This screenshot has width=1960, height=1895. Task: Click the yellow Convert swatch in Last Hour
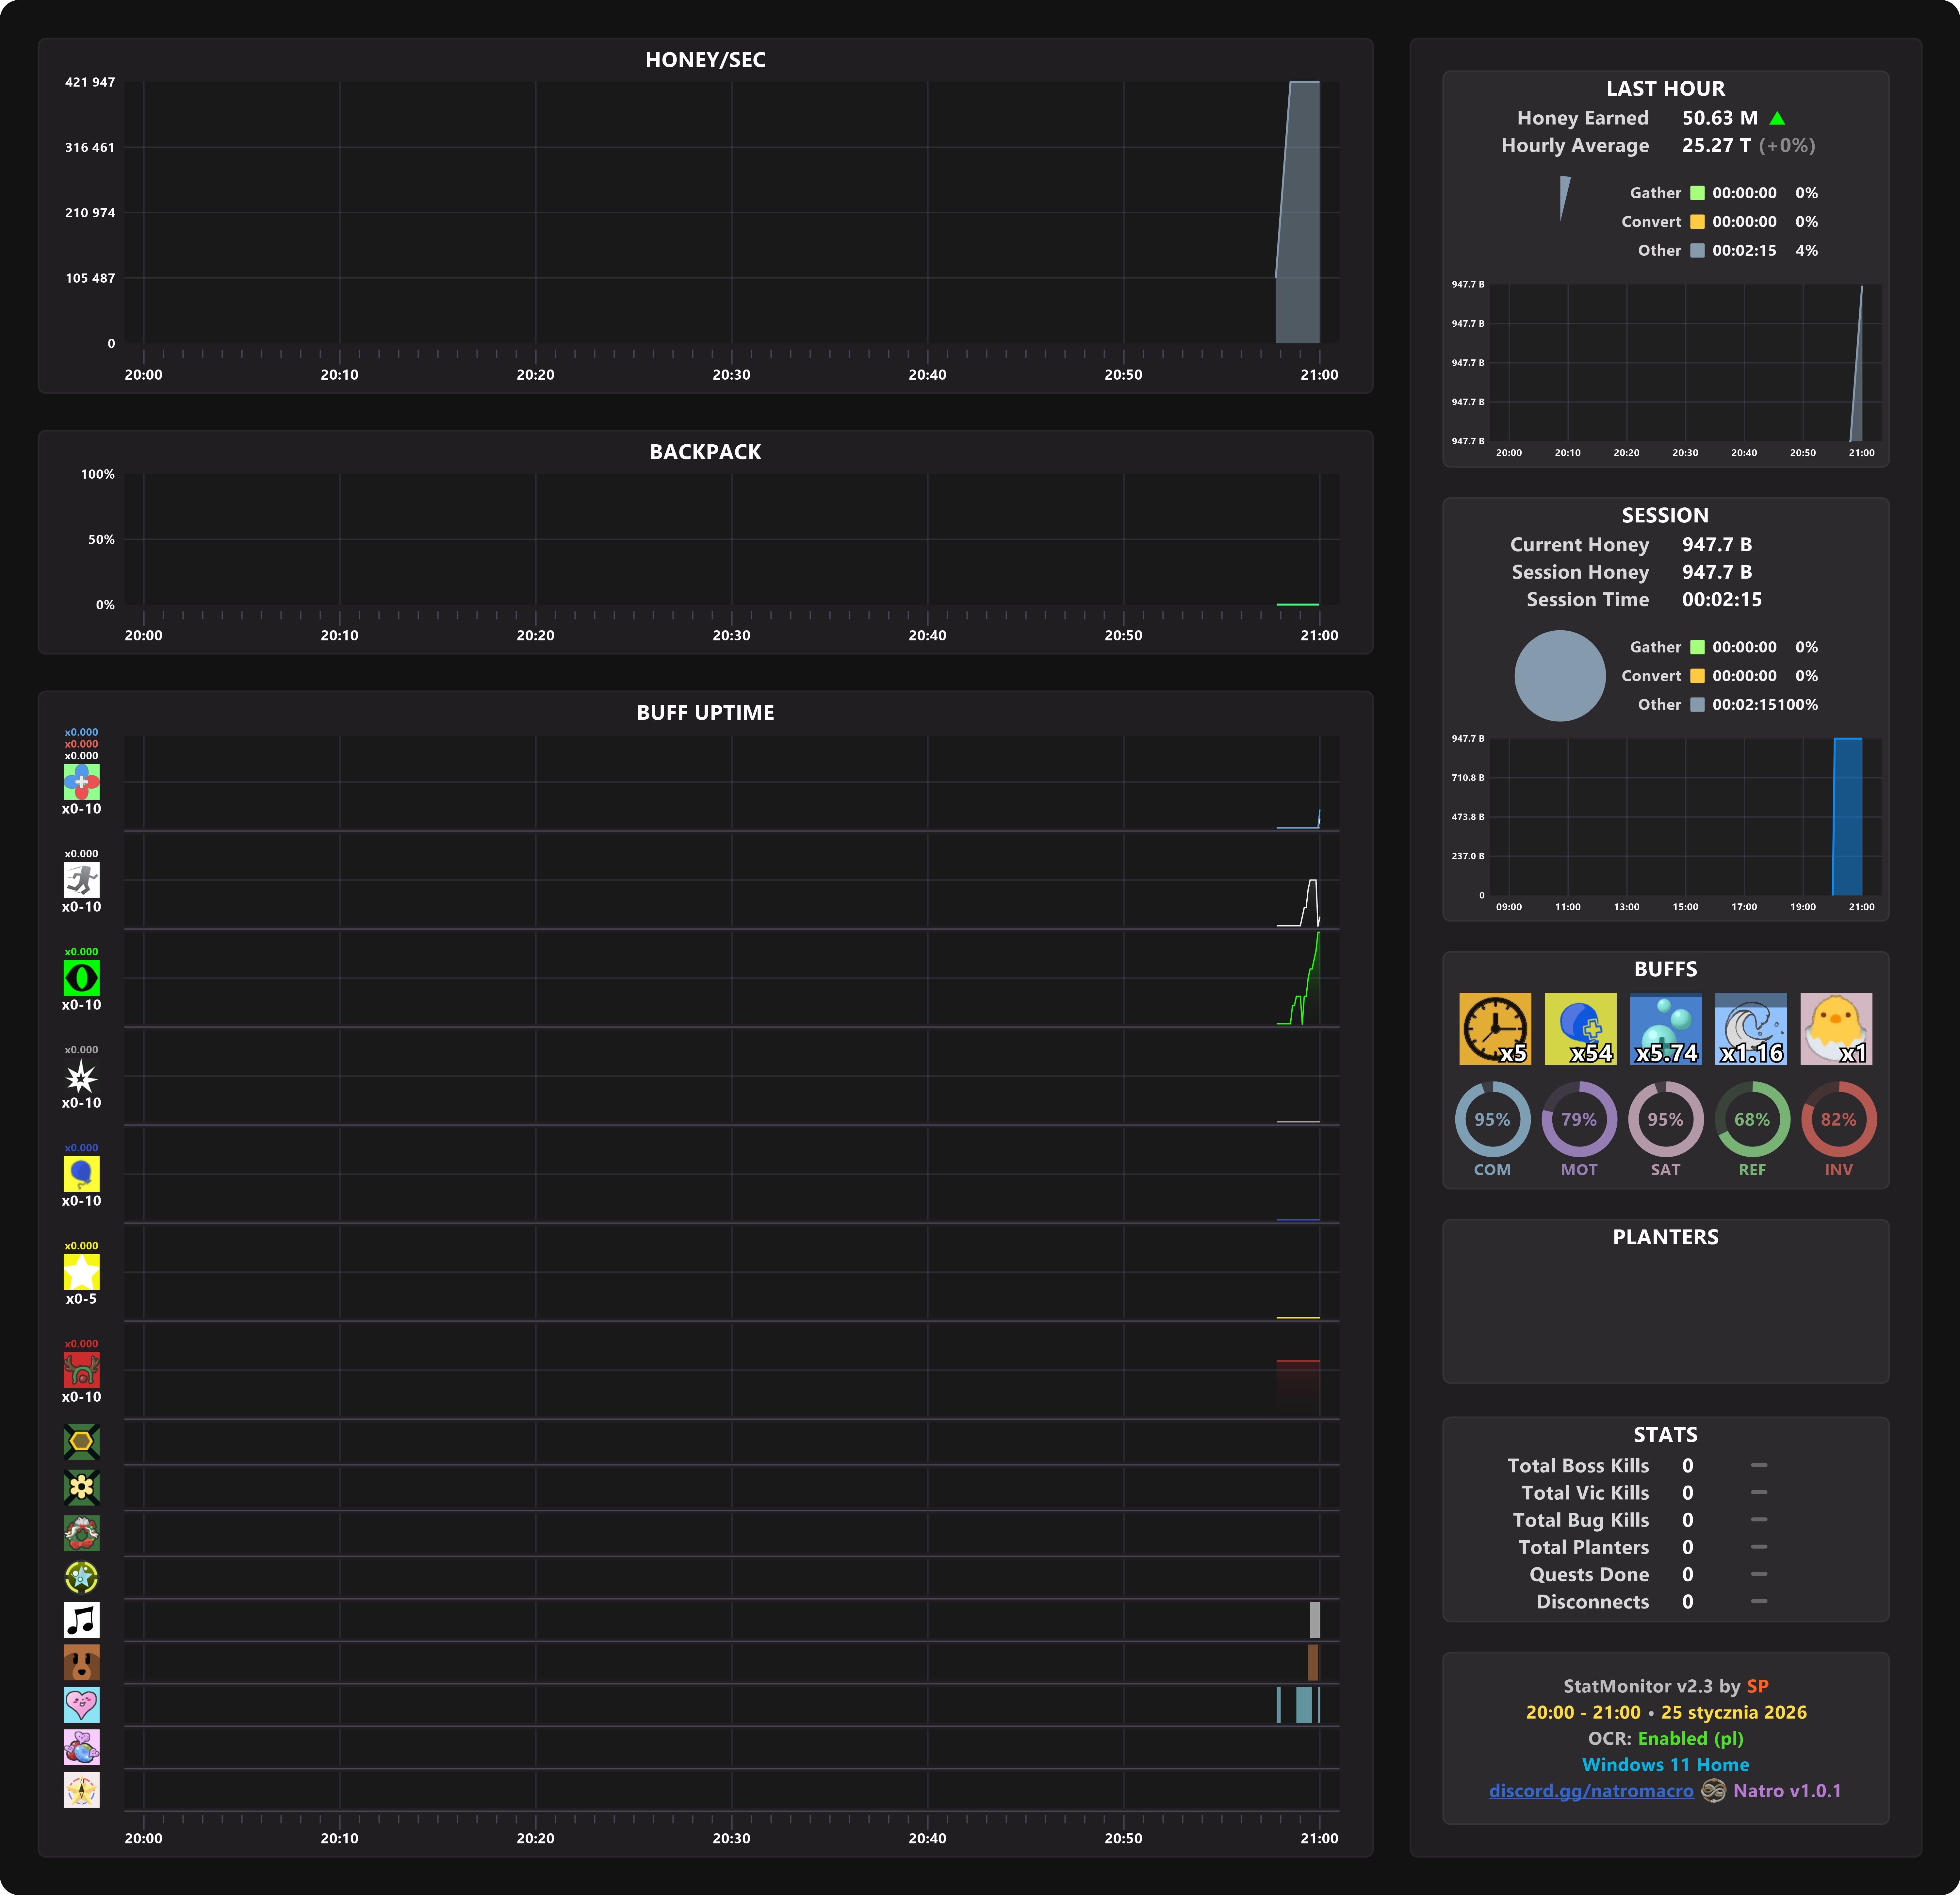(x=1697, y=222)
